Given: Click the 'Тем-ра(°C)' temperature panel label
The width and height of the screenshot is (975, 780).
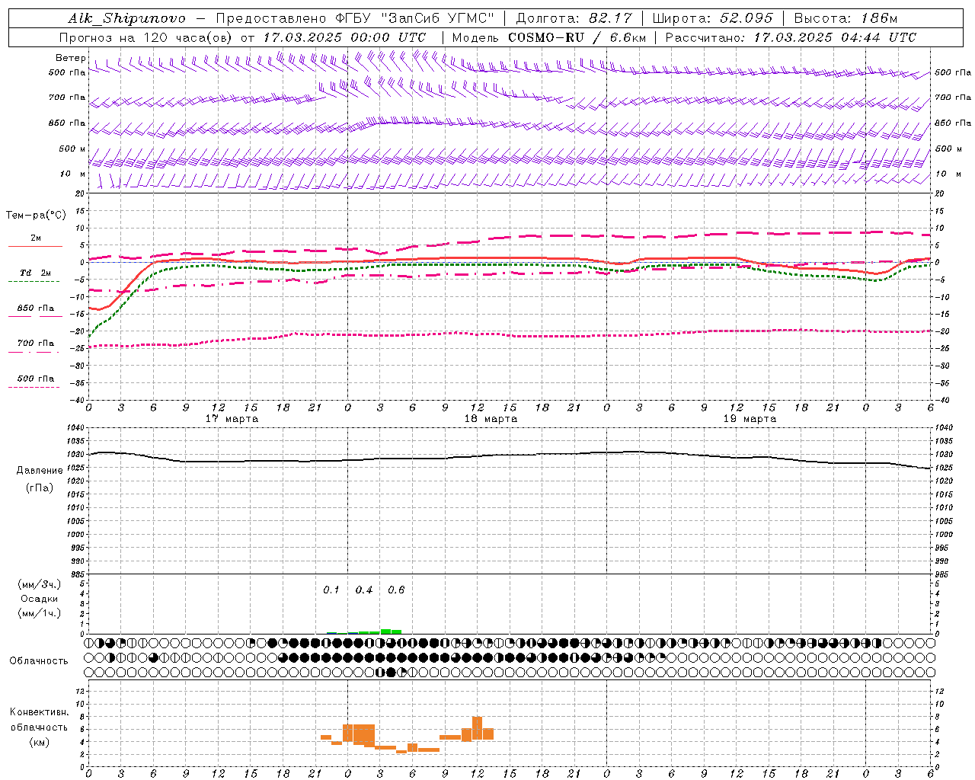Looking at the screenshot, I should (36, 216).
